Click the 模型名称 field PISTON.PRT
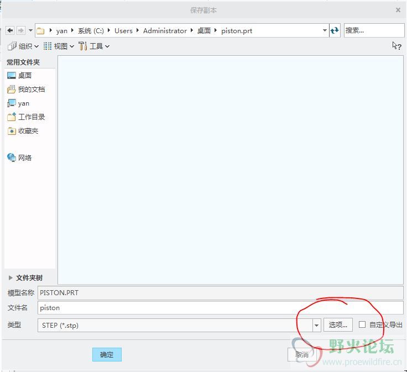The width and height of the screenshot is (407, 372). [221, 292]
